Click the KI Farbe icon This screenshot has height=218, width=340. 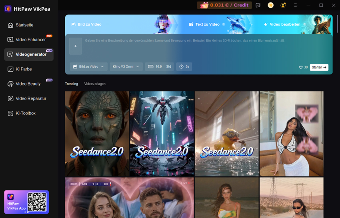click(10, 69)
